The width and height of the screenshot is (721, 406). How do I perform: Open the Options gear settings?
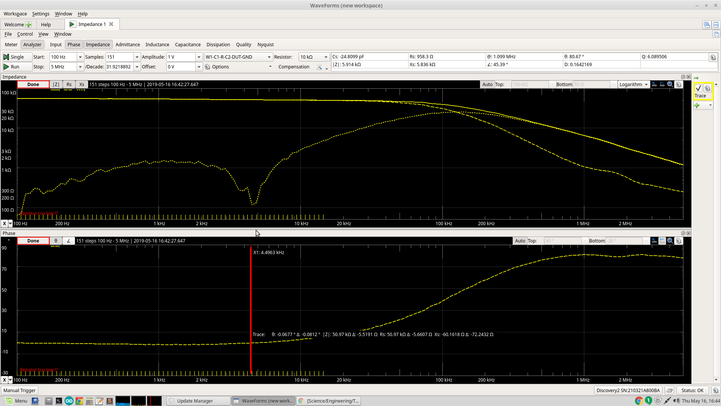[208, 67]
